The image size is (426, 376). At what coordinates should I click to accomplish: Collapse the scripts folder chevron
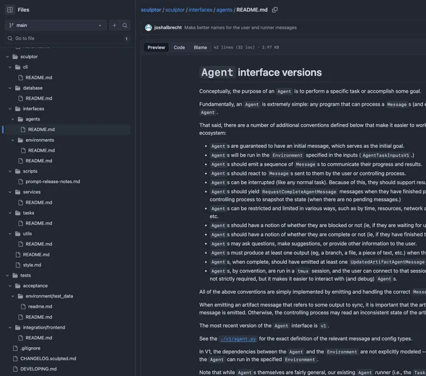(x=10, y=172)
